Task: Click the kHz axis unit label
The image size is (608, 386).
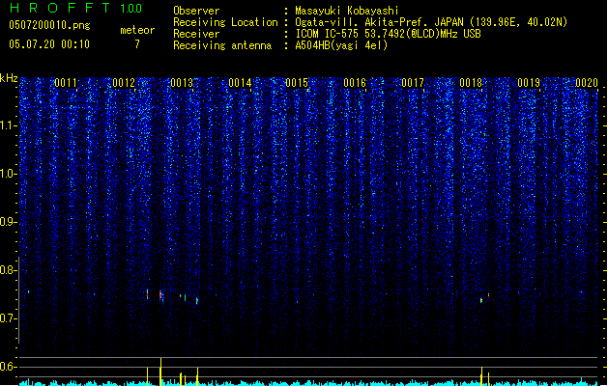Action: [9, 78]
